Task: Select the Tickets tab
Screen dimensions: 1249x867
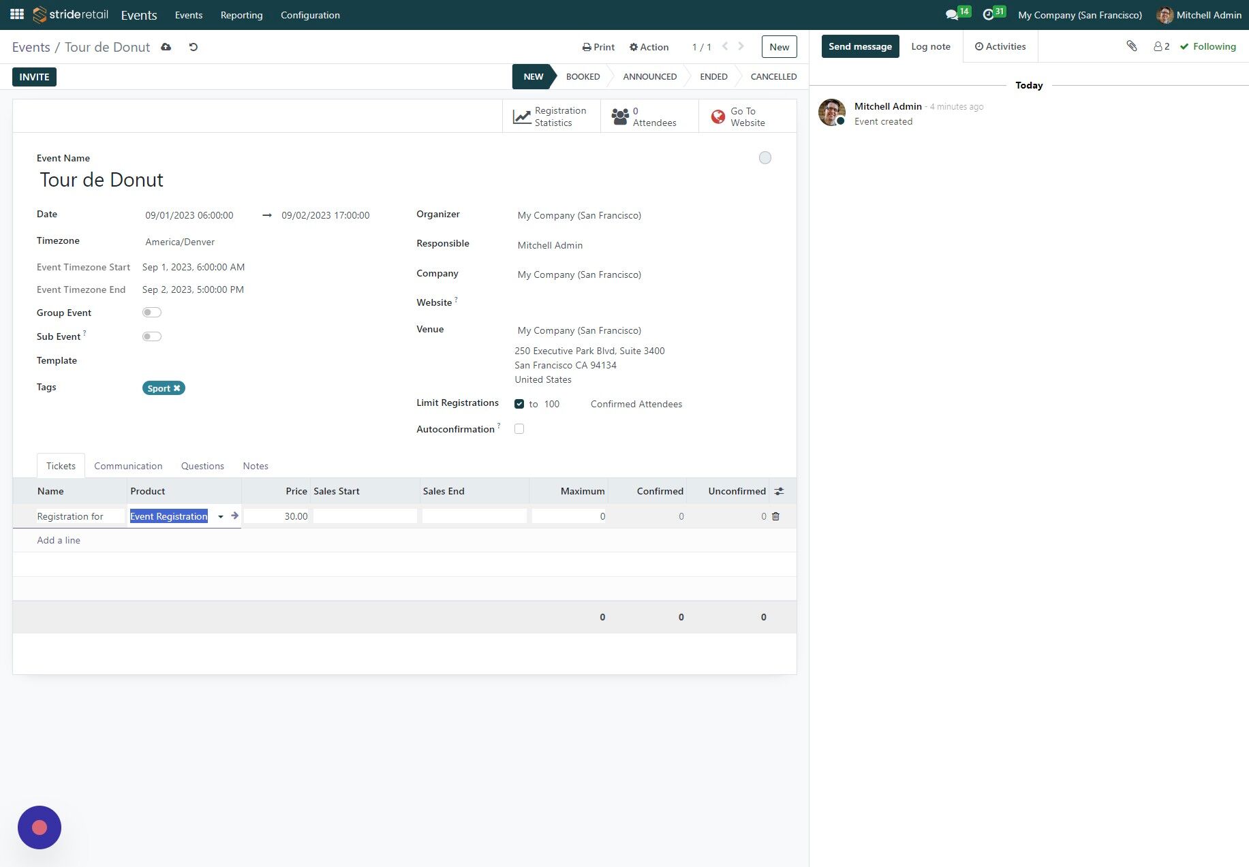Action: coord(61,466)
